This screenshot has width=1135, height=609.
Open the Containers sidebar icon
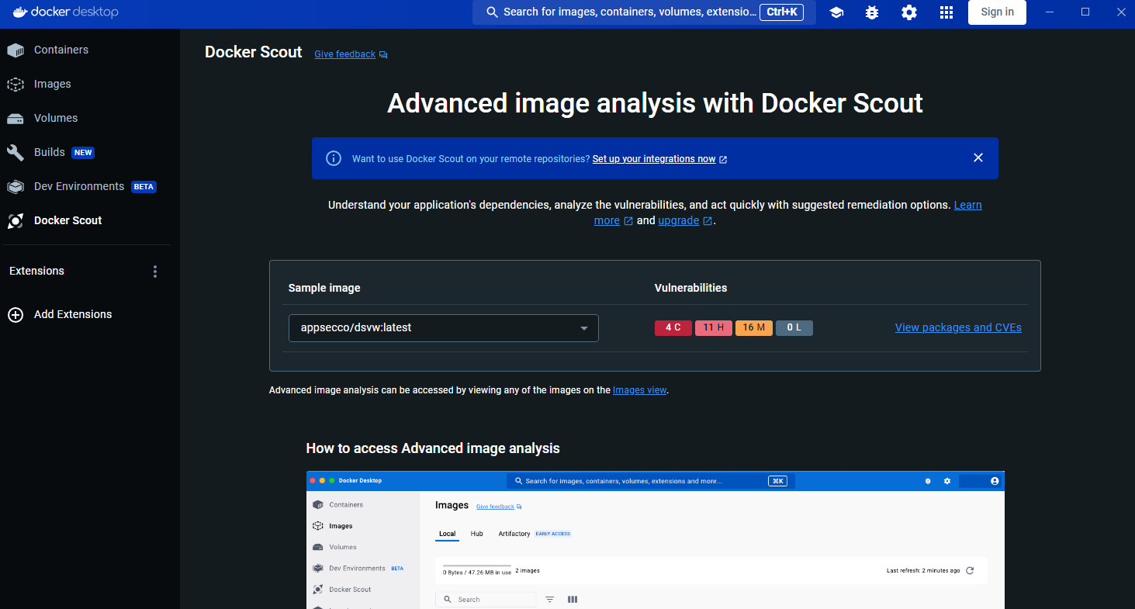click(16, 50)
